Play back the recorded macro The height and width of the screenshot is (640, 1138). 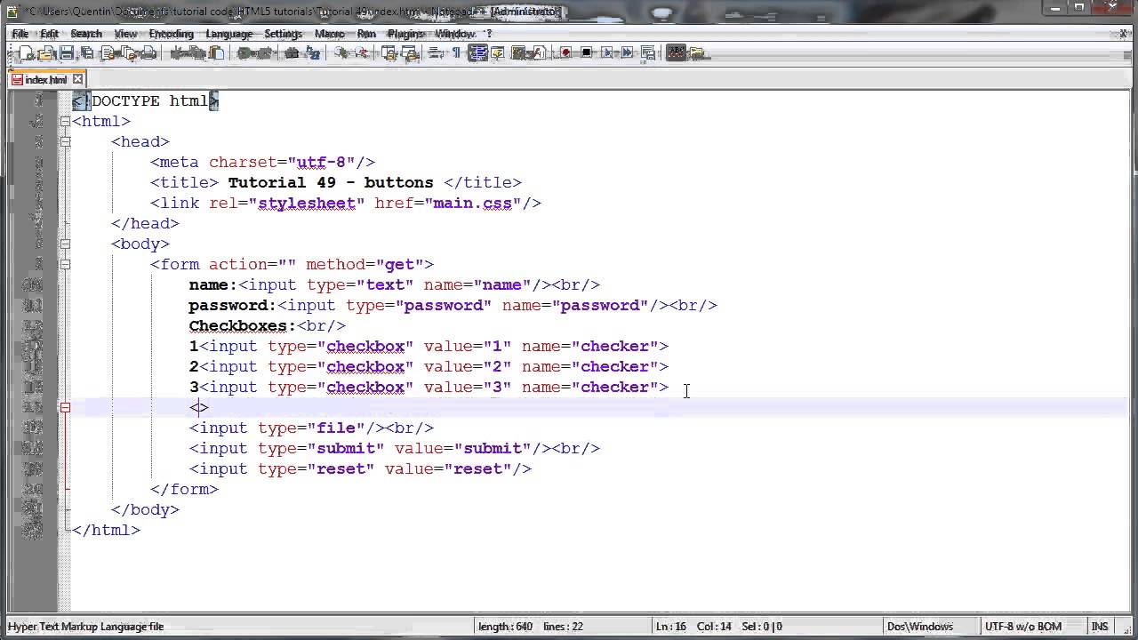607,53
